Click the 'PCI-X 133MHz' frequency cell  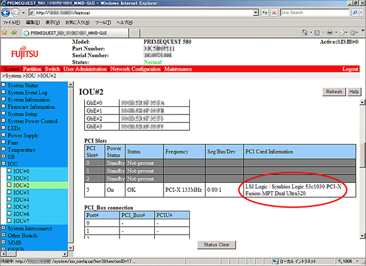click(184, 190)
